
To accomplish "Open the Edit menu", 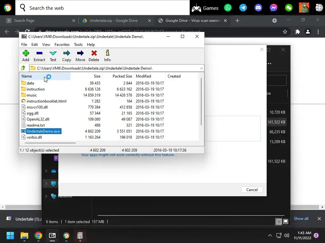I will click(34, 44).
